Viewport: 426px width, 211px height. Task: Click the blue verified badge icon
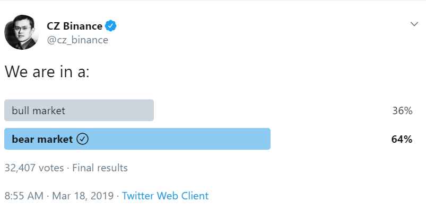[111, 26]
